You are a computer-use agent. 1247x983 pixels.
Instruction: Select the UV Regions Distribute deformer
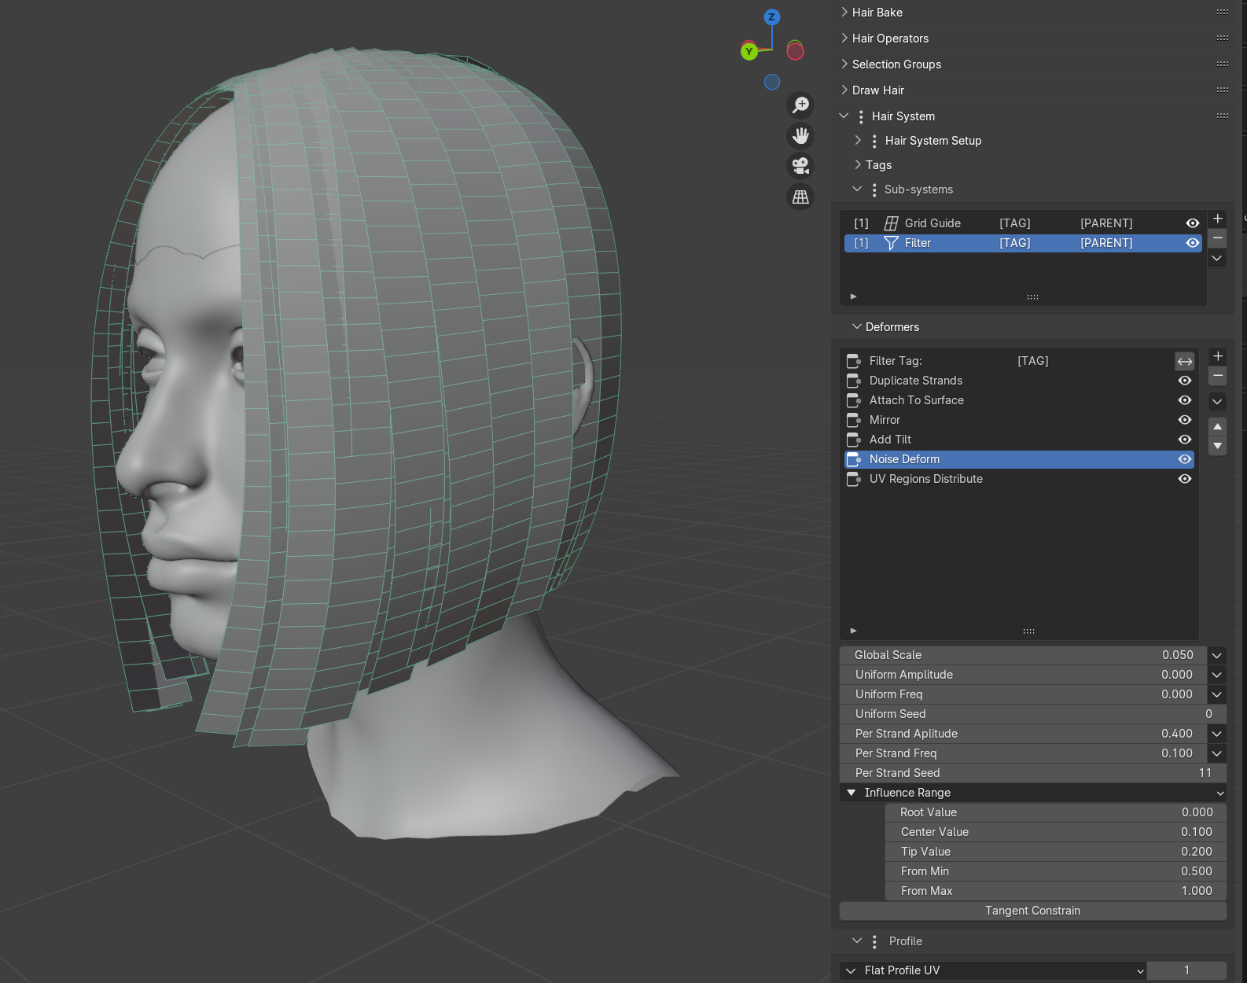point(925,479)
